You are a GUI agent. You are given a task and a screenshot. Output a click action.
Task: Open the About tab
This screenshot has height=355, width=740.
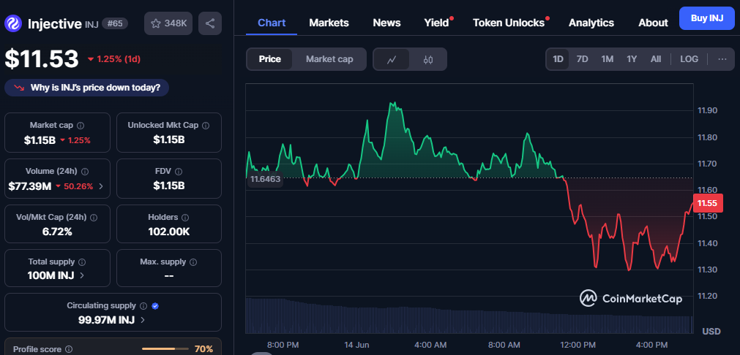click(x=653, y=23)
